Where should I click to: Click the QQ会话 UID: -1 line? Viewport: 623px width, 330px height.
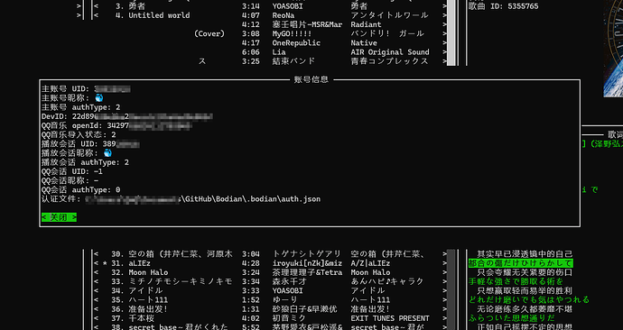pos(72,171)
